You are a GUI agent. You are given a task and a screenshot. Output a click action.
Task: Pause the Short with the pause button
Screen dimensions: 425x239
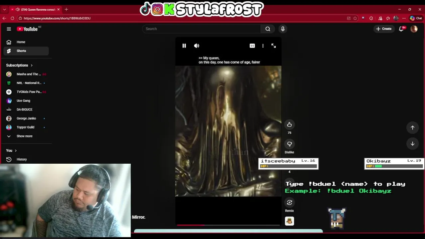coord(184,46)
